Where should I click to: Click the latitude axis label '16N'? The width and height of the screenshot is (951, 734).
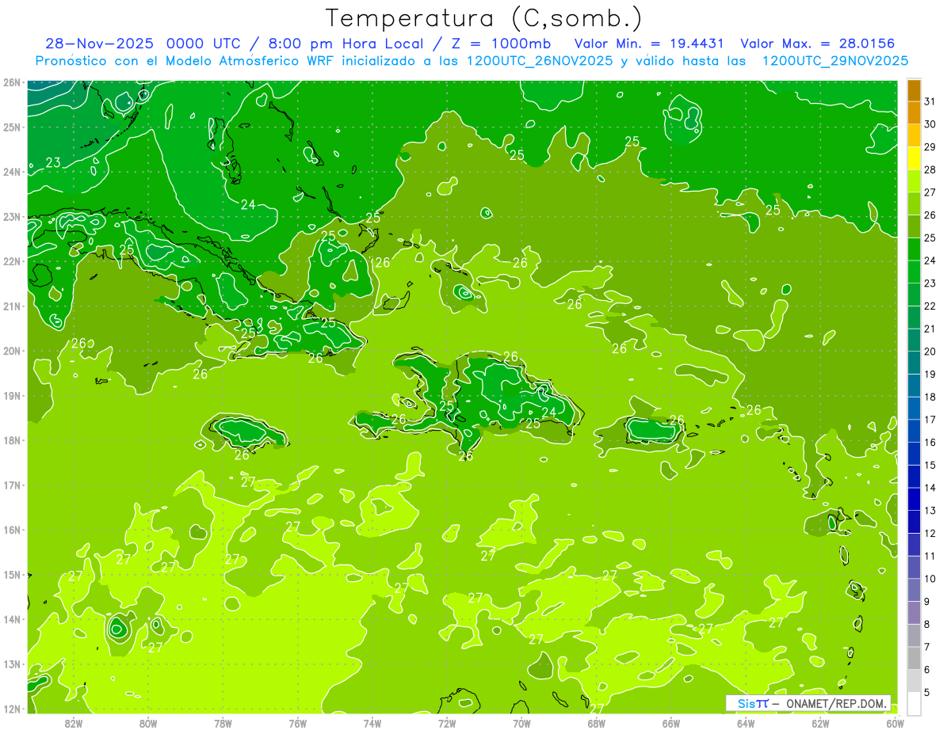tap(11, 530)
